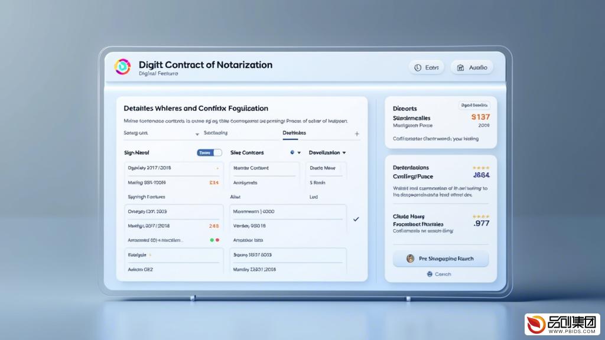Viewport: 605px width, 340px height.
Task: Click the Auolio button in the header
Action: 472,67
